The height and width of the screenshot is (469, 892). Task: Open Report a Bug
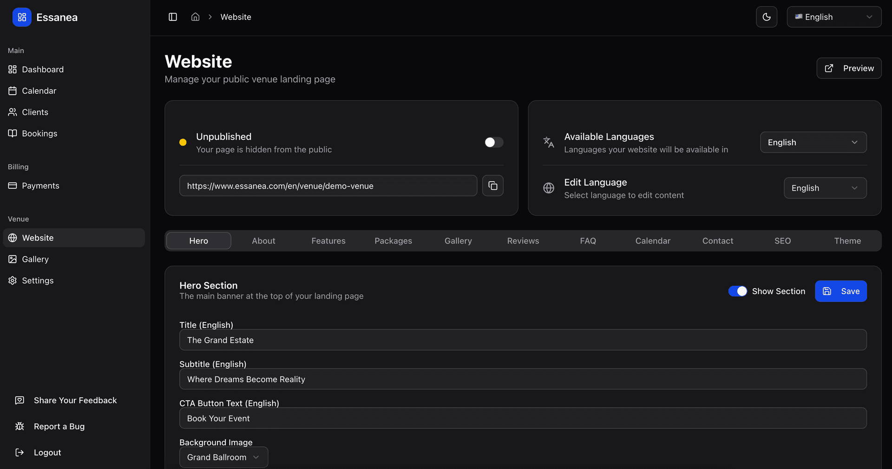coord(59,426)
